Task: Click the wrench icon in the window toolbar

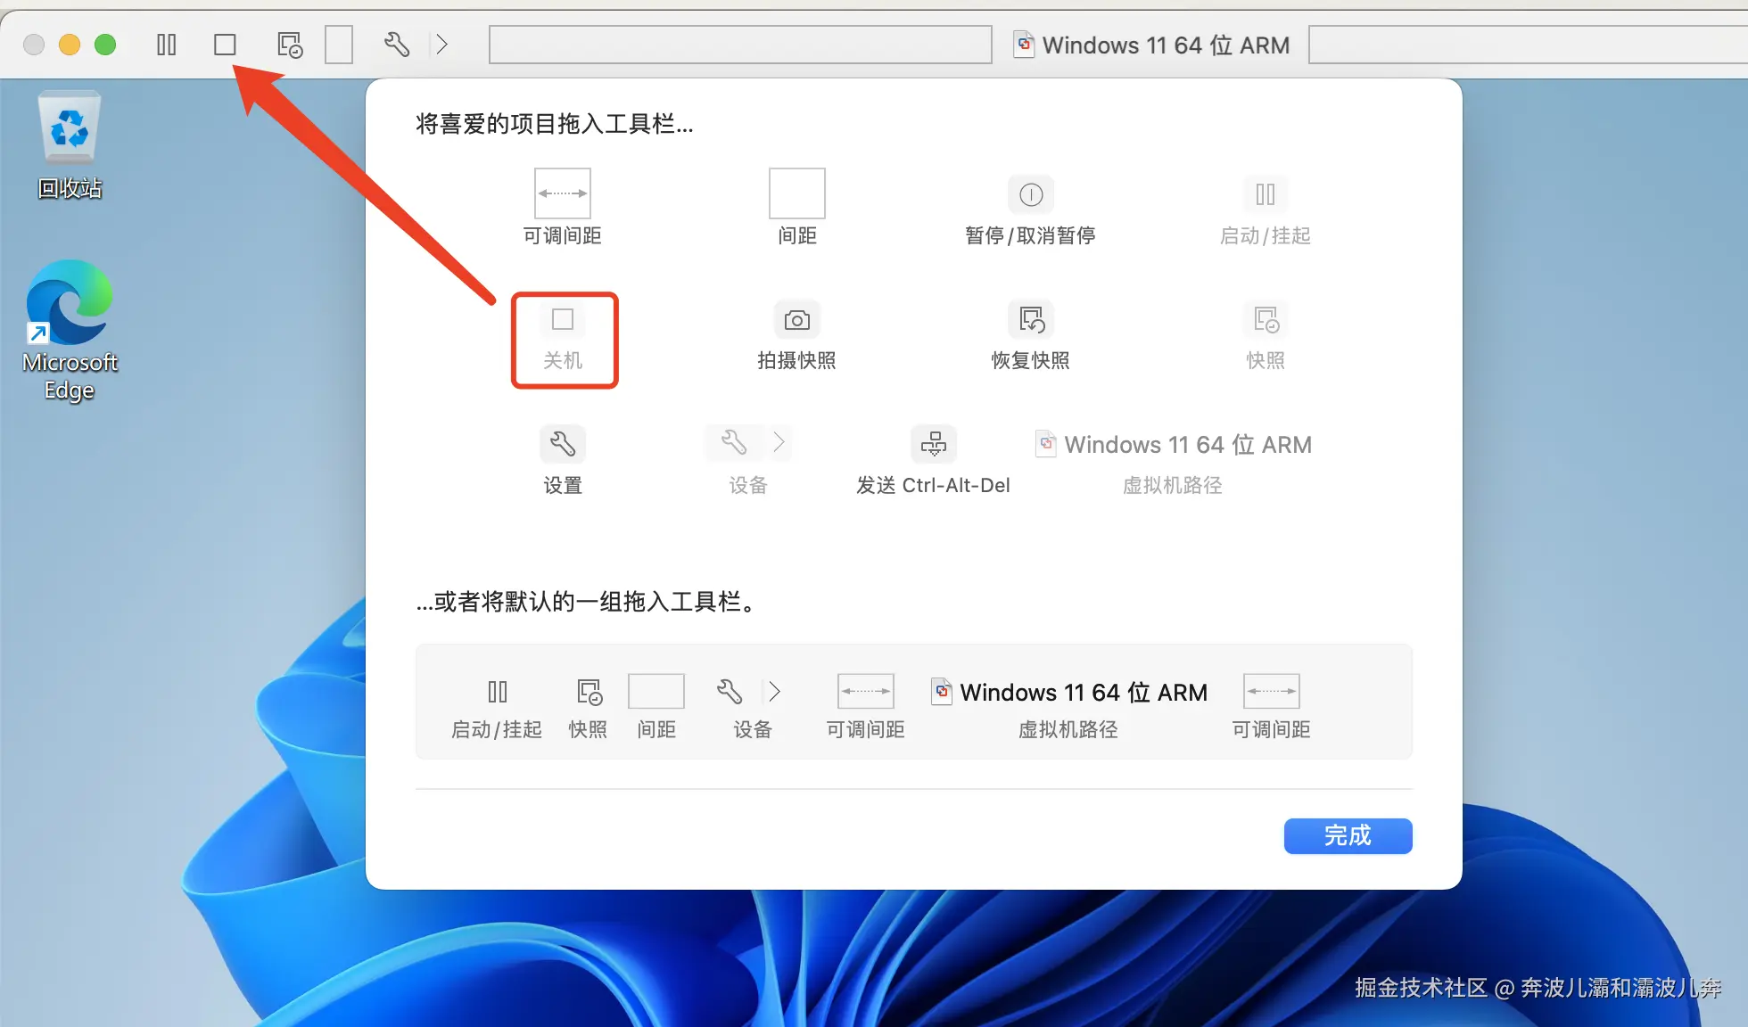Action: pyautogui.click(x=397, y=45)
